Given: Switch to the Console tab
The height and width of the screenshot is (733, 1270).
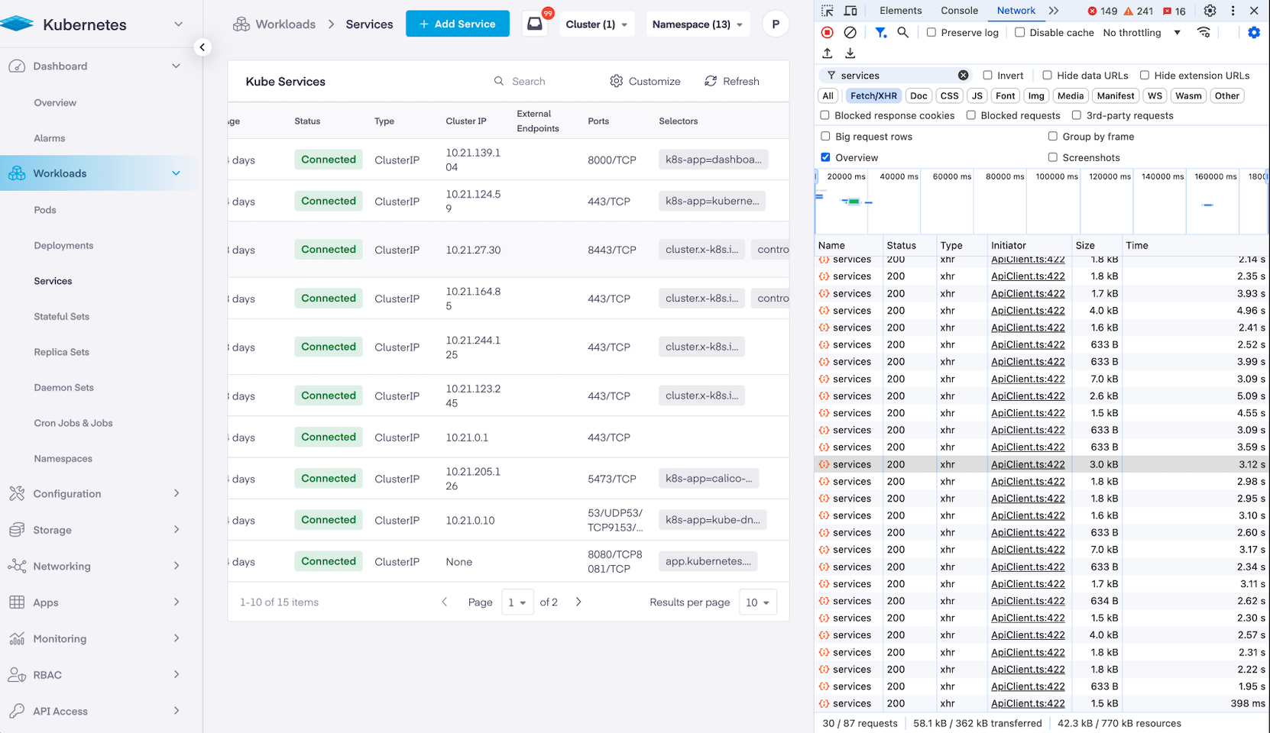Looking at the screenshot, I should click(959, 11).
